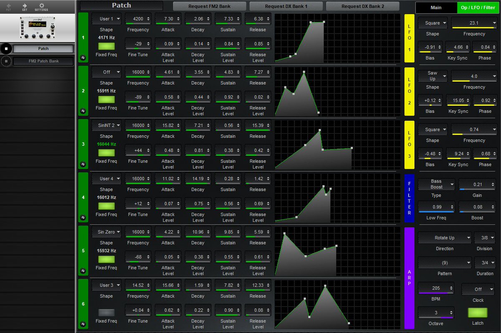The width and height of the screenshot is (501, 333).
Task: Open ARP Pattern dropdown (9)
Action: coord(445,263)
